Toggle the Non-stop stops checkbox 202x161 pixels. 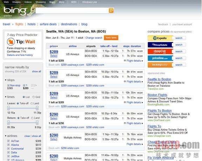8,85
